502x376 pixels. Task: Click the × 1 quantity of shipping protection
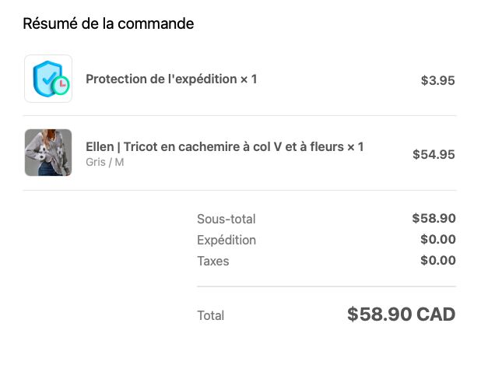249,79
